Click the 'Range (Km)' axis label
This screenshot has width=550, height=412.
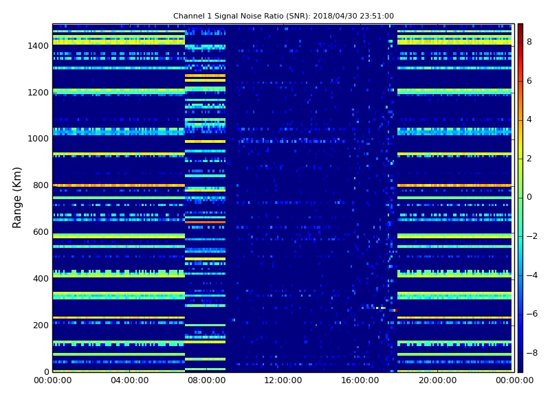tap(16, 198)
